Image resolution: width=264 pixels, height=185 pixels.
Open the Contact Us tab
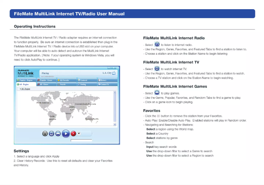point(107,84)
